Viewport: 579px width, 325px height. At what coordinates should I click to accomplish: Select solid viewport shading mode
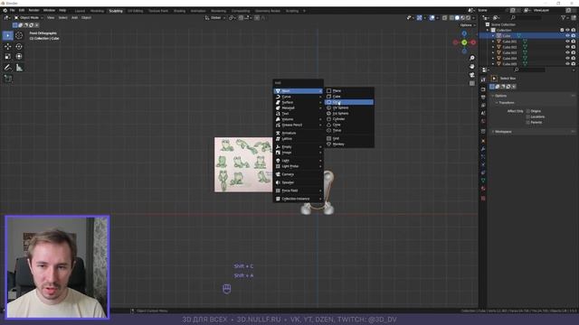pos(457,18)
